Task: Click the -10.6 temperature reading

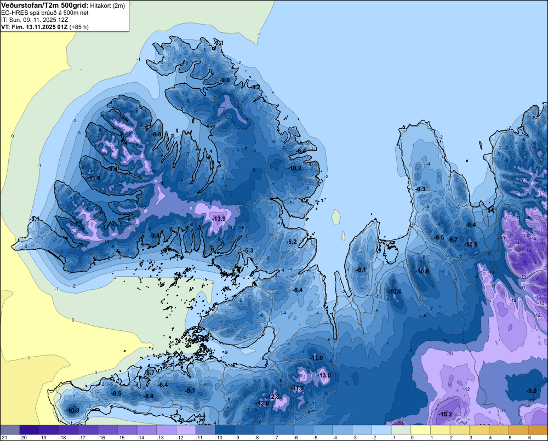Action: [395, 292]
